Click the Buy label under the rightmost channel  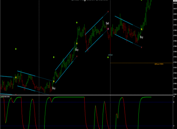pos(142,37)
